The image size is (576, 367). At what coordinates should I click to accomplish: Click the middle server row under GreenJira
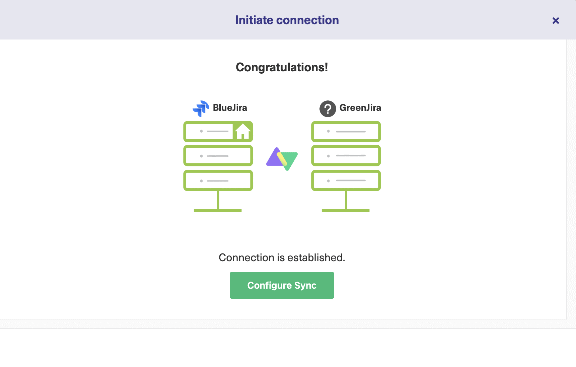pos(346,155)
